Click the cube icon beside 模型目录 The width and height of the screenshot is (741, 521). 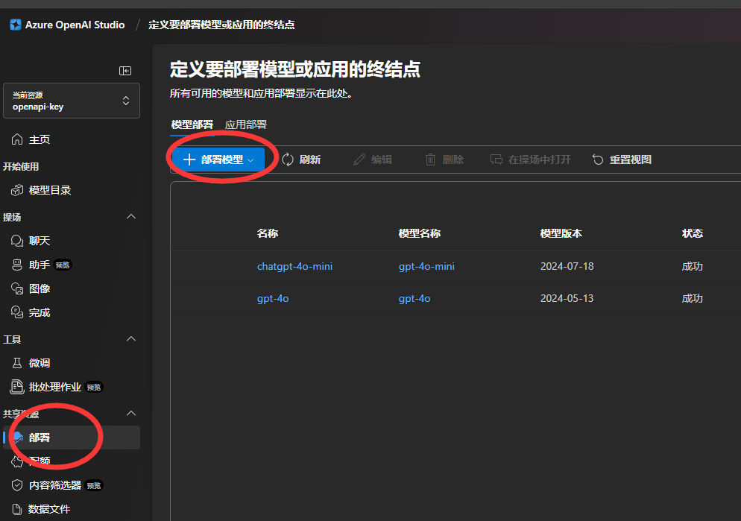pos(17,190)
